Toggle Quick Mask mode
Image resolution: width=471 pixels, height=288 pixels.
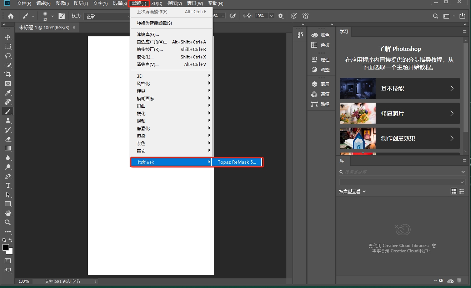(8, 261)
